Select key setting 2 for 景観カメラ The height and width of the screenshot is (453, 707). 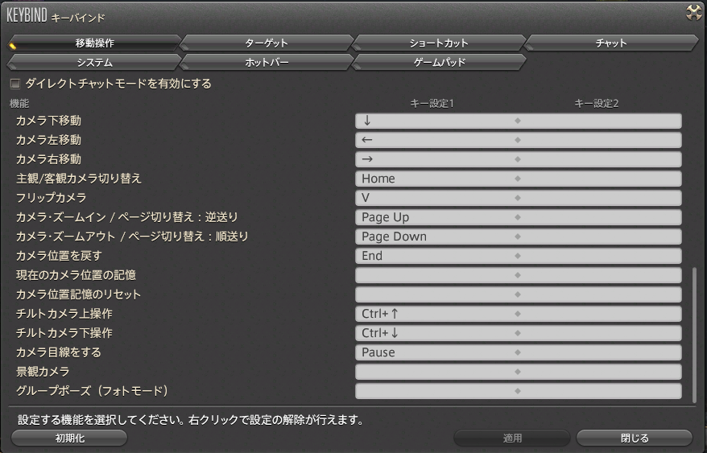(600, 372)
